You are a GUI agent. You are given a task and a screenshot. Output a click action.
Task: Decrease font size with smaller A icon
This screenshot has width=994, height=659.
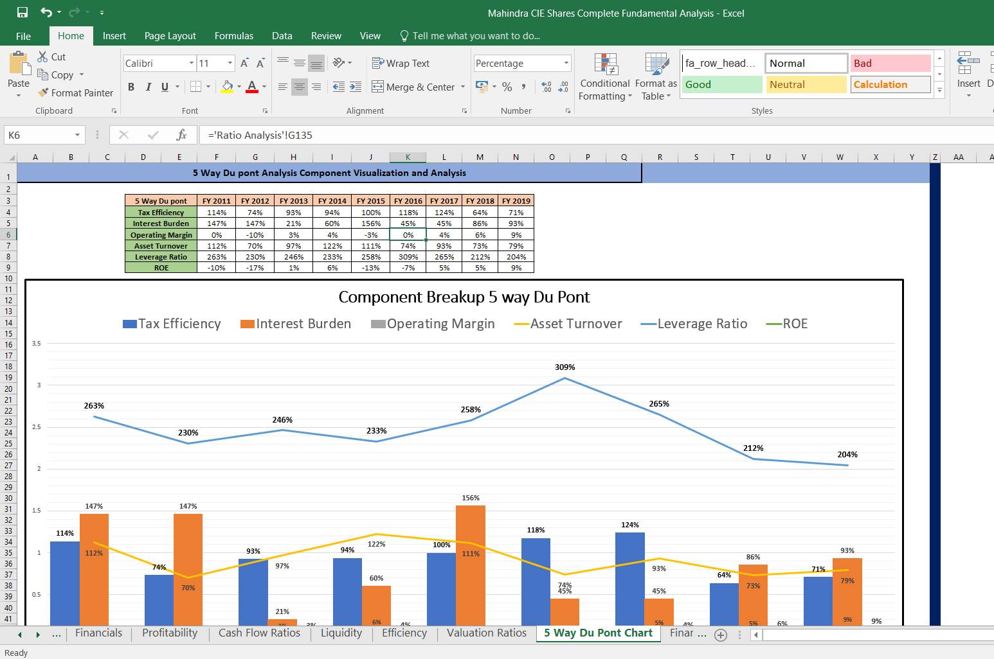[x=260, y=63]
